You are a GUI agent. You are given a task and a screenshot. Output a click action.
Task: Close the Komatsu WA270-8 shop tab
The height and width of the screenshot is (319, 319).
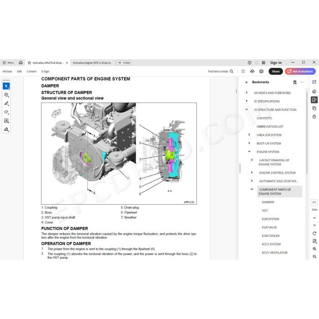(67, 63)
